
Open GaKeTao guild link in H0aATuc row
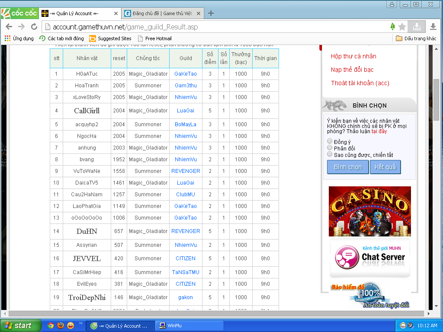pos(185,73)
